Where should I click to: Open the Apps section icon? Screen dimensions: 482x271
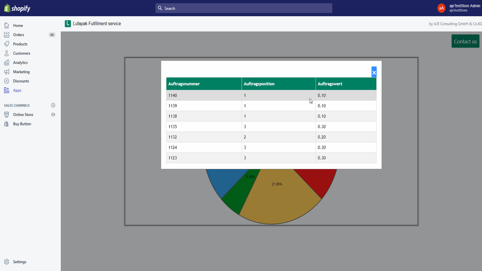(x=7, y=90)
